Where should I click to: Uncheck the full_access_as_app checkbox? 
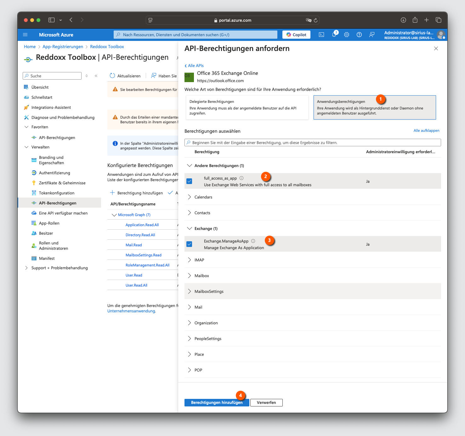tap(189, 181)
